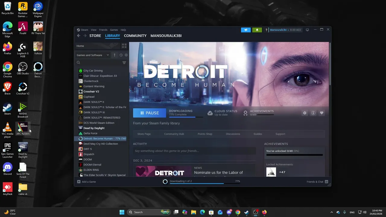Open the Friends menu
Viewport: 386px width, 217px height.
[x=103, y=30]
